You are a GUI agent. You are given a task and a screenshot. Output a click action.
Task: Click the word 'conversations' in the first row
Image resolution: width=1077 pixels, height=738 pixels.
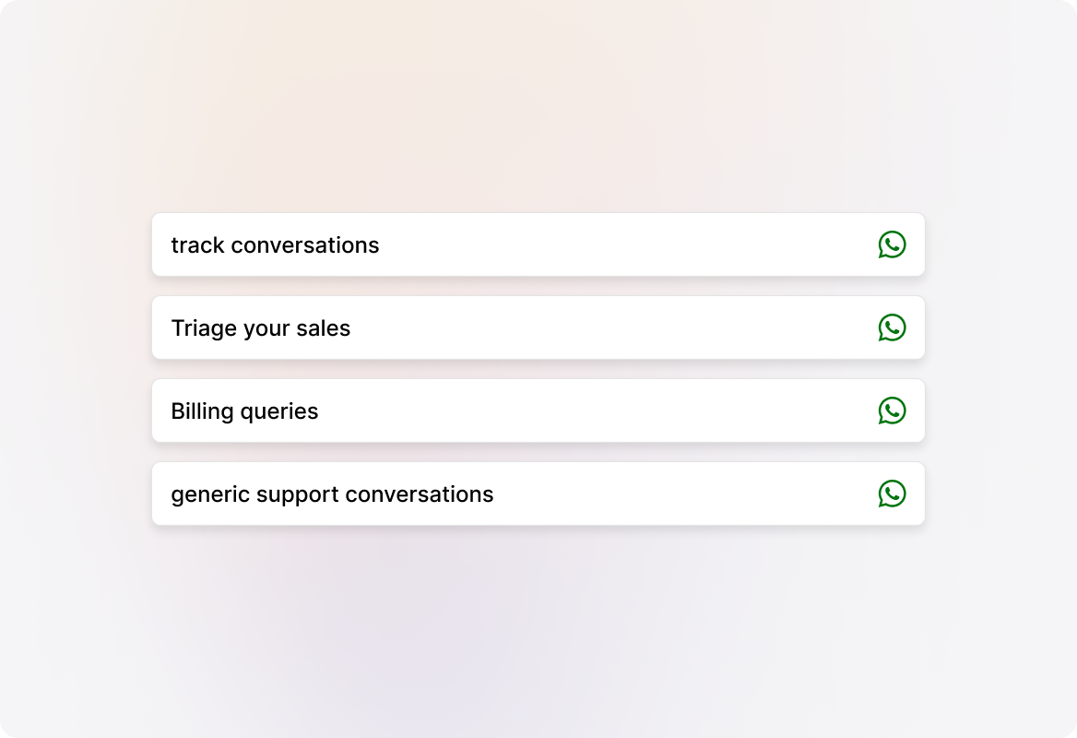(305, 245)
